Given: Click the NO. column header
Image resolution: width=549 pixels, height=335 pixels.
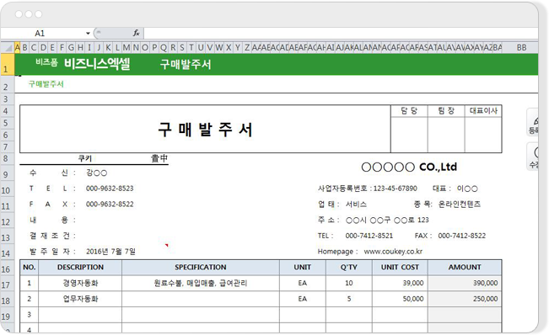Looking at the screenshot, I should pos(29,267).
